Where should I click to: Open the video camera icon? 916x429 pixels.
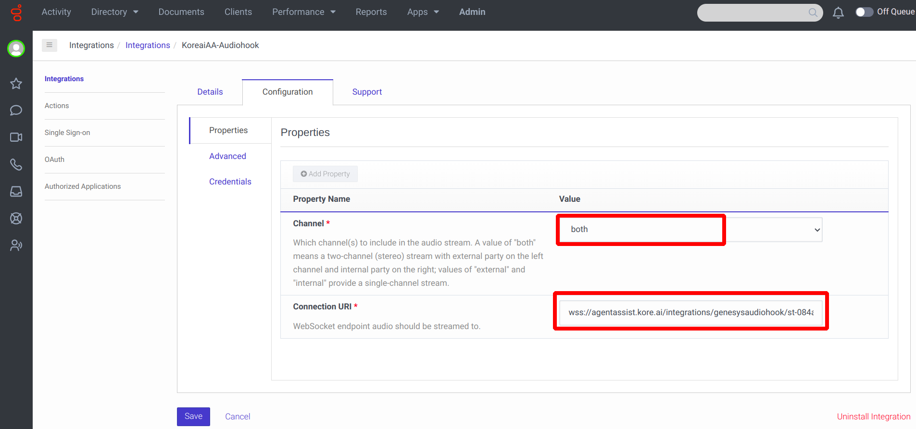click(x=16, y=137)
